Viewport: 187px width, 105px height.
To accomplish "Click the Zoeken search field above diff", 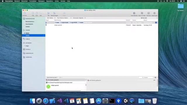I will pyautogui.click(x=146, y=77).
